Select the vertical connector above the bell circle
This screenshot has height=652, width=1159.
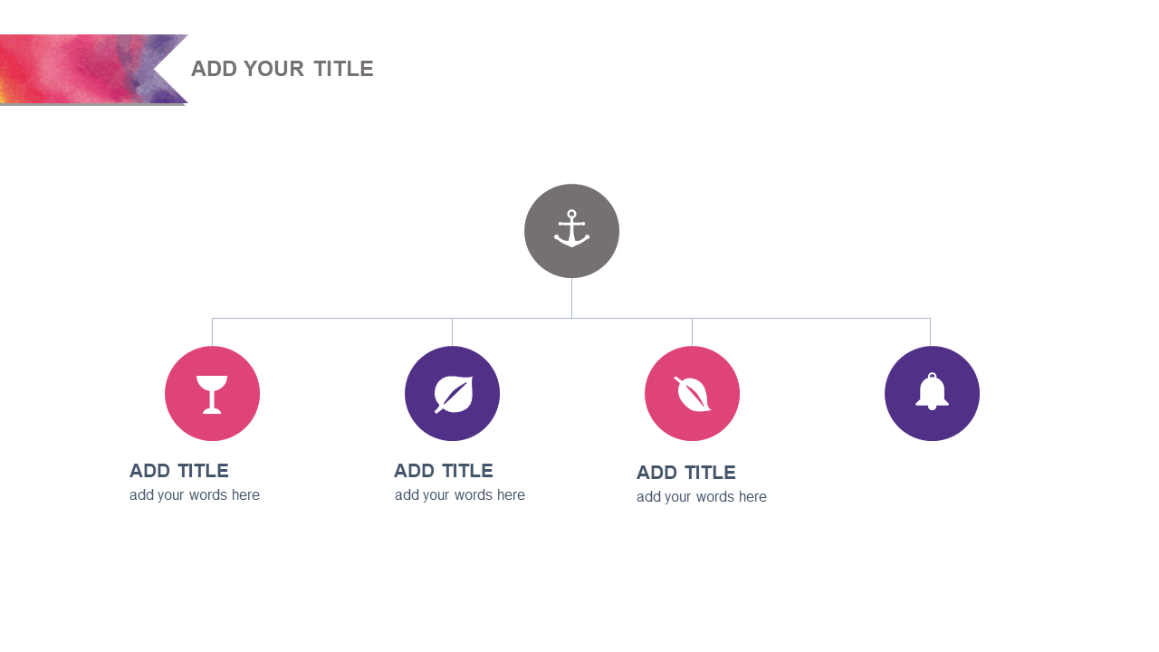point(930,331)
